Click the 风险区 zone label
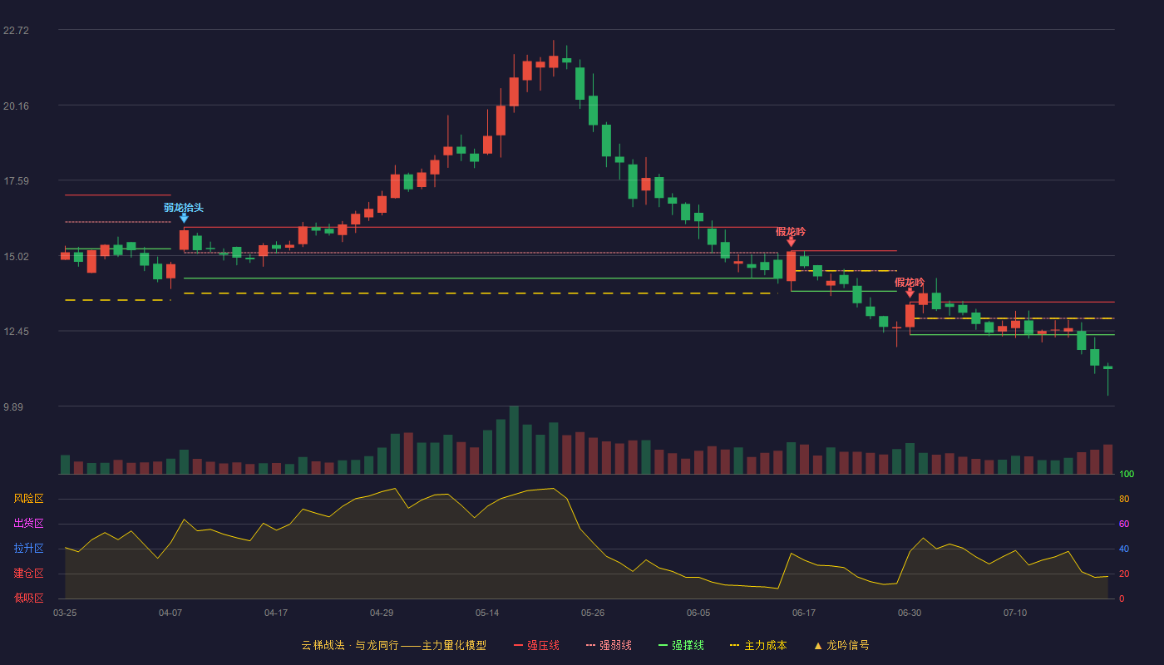Viewport: 1164px width, 665px height. pos(29,499)
